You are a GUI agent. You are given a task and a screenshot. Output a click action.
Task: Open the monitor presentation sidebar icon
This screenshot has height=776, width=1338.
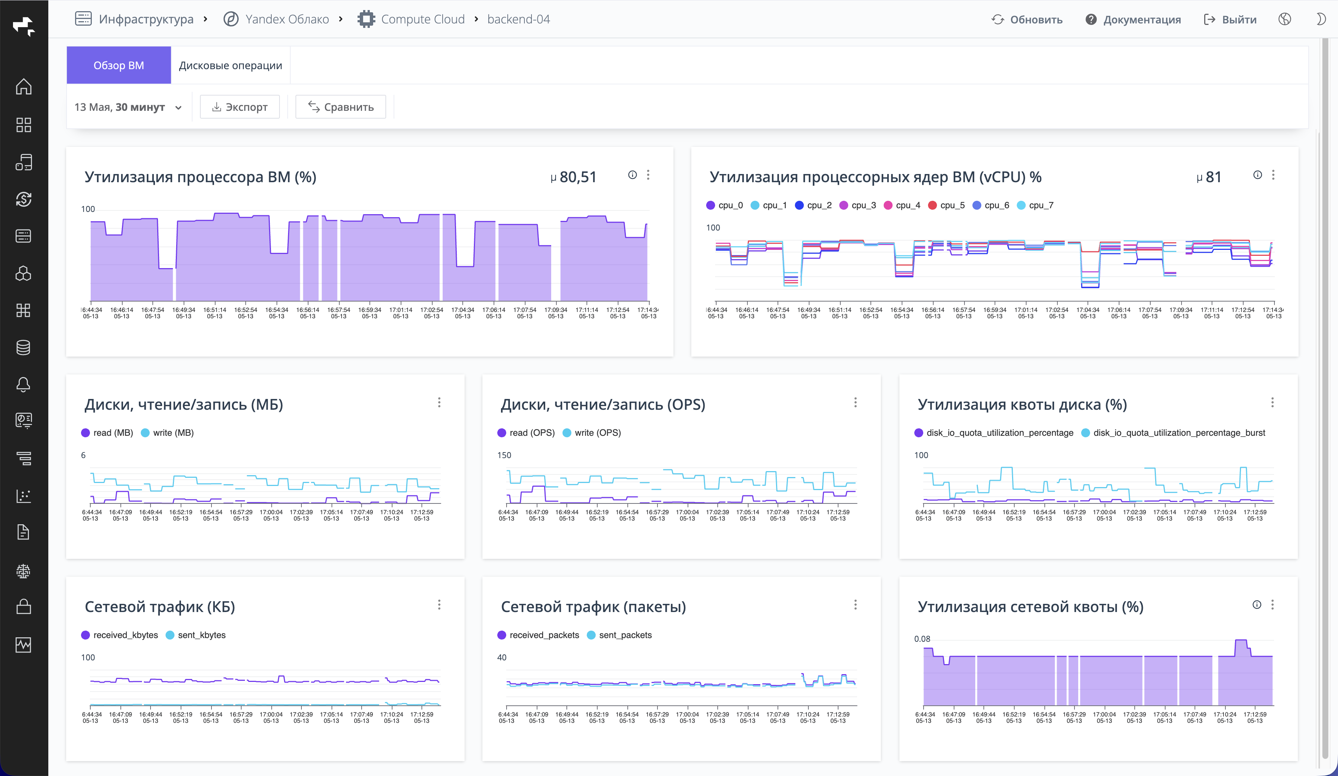coord(23,421)
